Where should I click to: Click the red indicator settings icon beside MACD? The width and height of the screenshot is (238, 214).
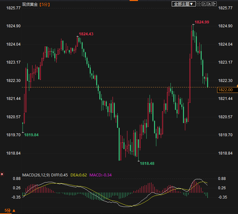(x=2, y=174)
